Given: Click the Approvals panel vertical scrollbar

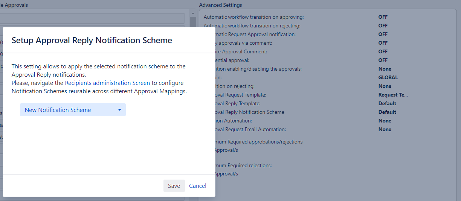Looking at the screenshot, I should [193, 22].
